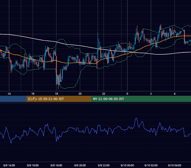
Task: Click the blue session bar before London
Action: (x=13, y=99)
